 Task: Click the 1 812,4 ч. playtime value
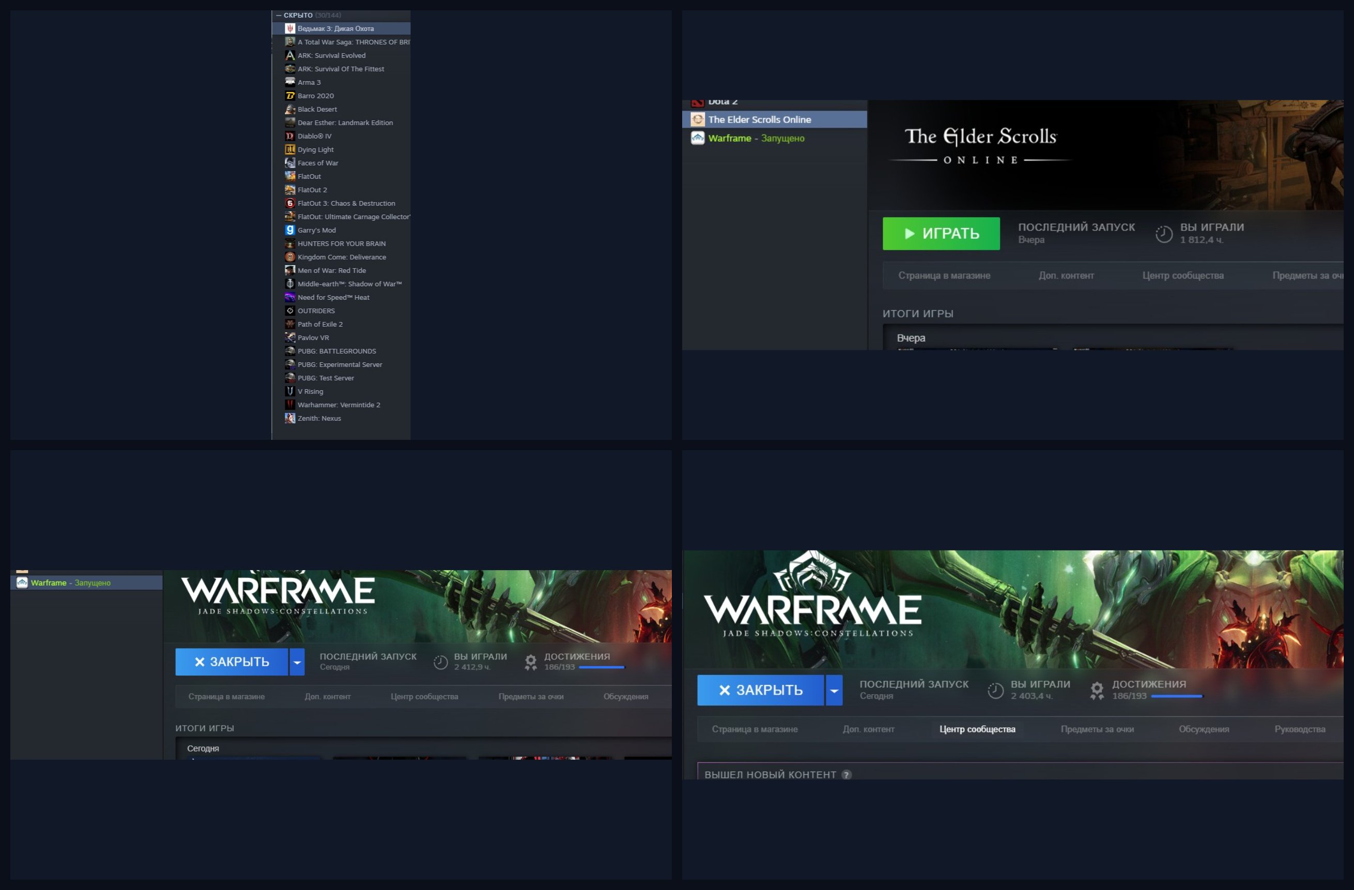click(1202, 240)
